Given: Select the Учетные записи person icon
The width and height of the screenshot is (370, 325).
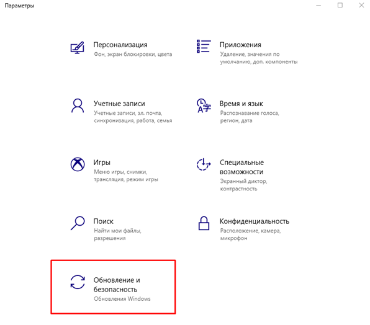Looking at the screenshot, I should [78, 106].
